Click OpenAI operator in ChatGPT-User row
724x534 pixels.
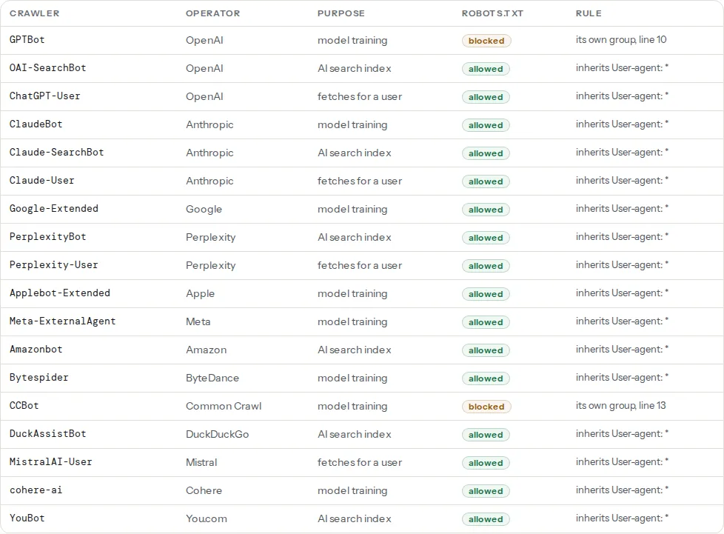point(204,96)
